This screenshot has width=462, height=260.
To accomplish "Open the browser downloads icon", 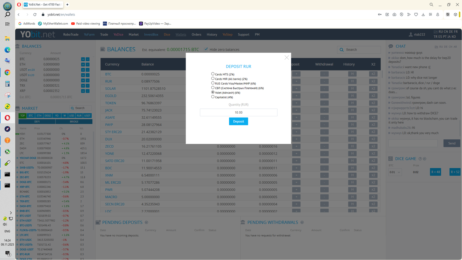I will point(423,14).
